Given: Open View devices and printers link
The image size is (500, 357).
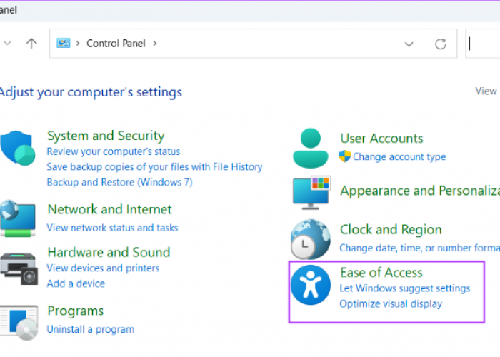Looking at the screenshot, I should pos(103,268).
